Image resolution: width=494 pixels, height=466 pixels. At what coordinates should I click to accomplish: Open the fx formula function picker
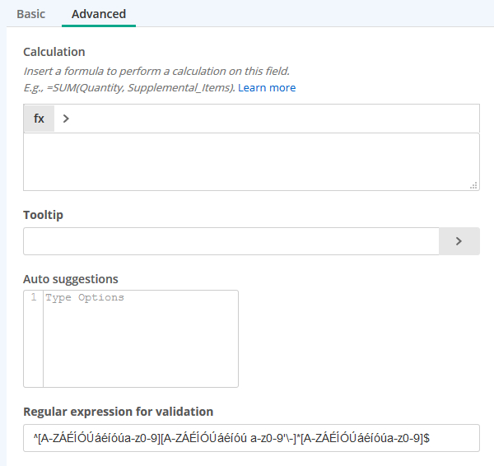pyautogui.click(x=39, y=119)
